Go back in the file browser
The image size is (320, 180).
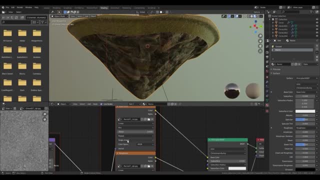3,17
